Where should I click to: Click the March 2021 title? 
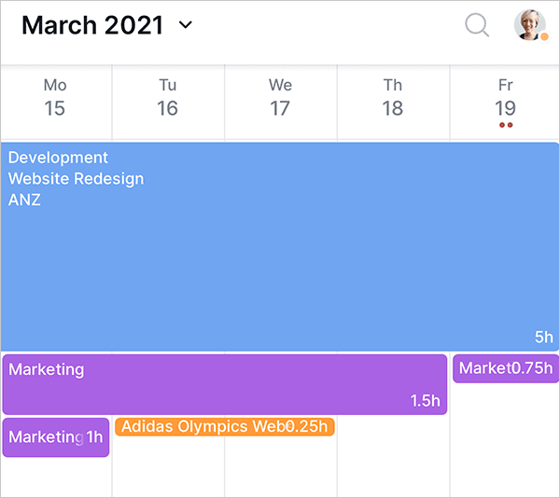[92, 25]
